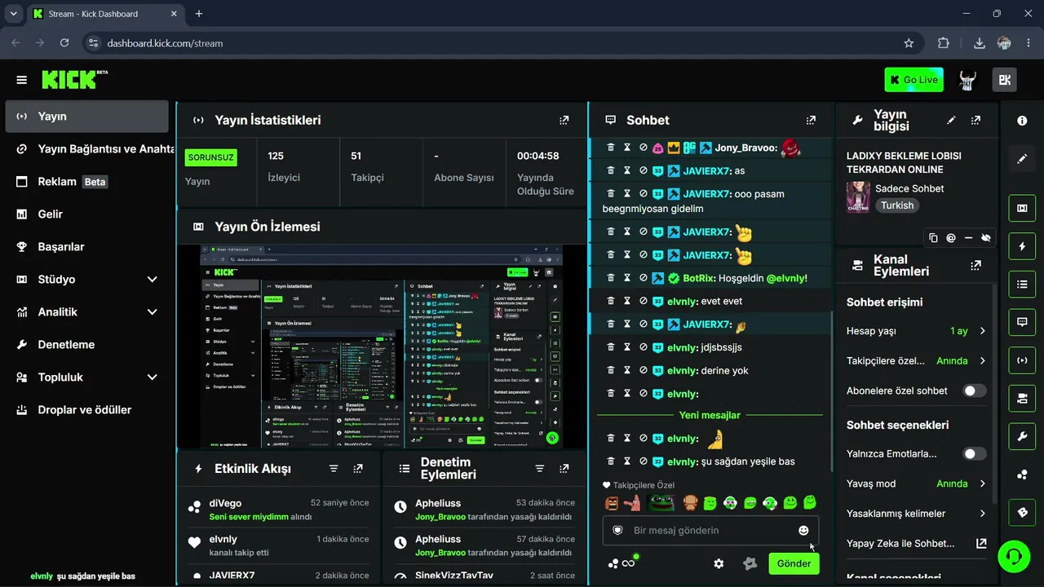The image size is (1044, 587).
Task: Toggle the stream preview widget in right sidebar
Action: coord(1022,208)
